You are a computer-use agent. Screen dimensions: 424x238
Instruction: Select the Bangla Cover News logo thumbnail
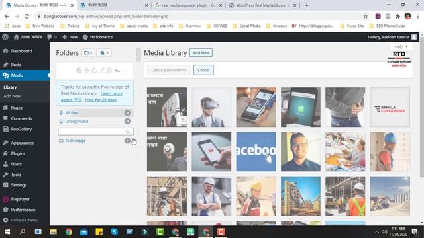390,107
